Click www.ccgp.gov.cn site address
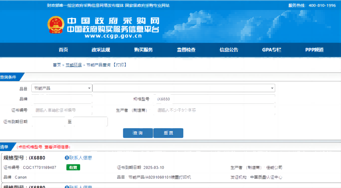 tap(113, 36)
